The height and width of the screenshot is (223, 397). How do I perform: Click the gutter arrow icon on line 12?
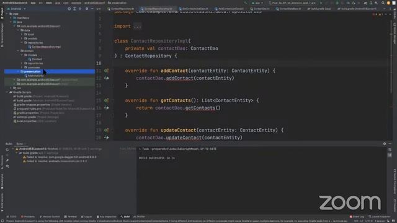pyautogui.click(x=106, y=78)
